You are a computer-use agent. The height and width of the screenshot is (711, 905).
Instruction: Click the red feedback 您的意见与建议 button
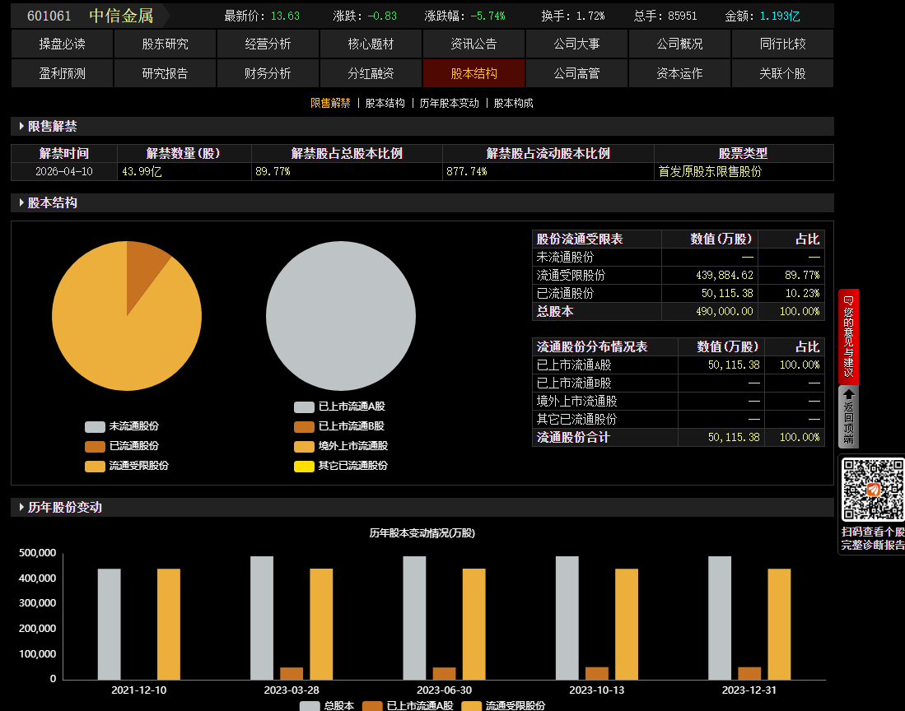point(848,337)
